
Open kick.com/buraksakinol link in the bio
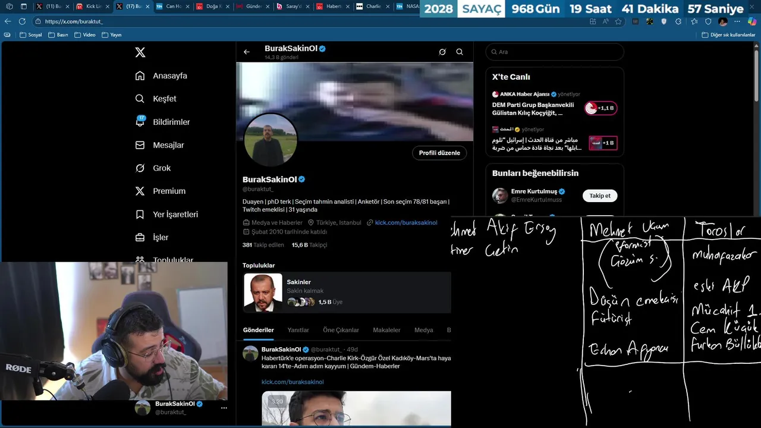406,223
